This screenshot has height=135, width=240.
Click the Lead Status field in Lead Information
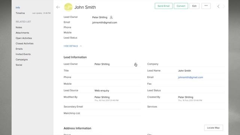(x=186, y=90)
